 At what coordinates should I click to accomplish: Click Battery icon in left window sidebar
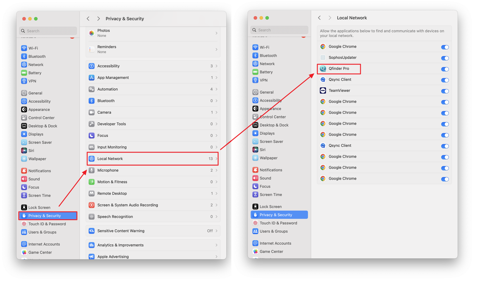(24, 73)
